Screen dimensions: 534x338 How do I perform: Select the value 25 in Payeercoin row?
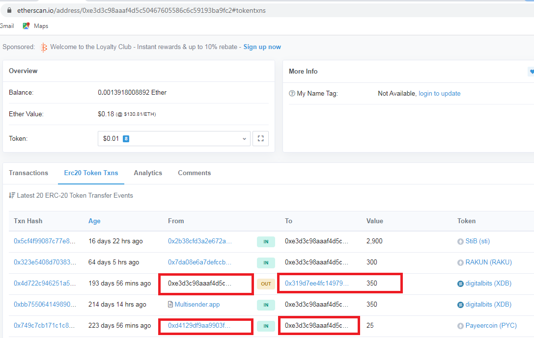(370, 325)
